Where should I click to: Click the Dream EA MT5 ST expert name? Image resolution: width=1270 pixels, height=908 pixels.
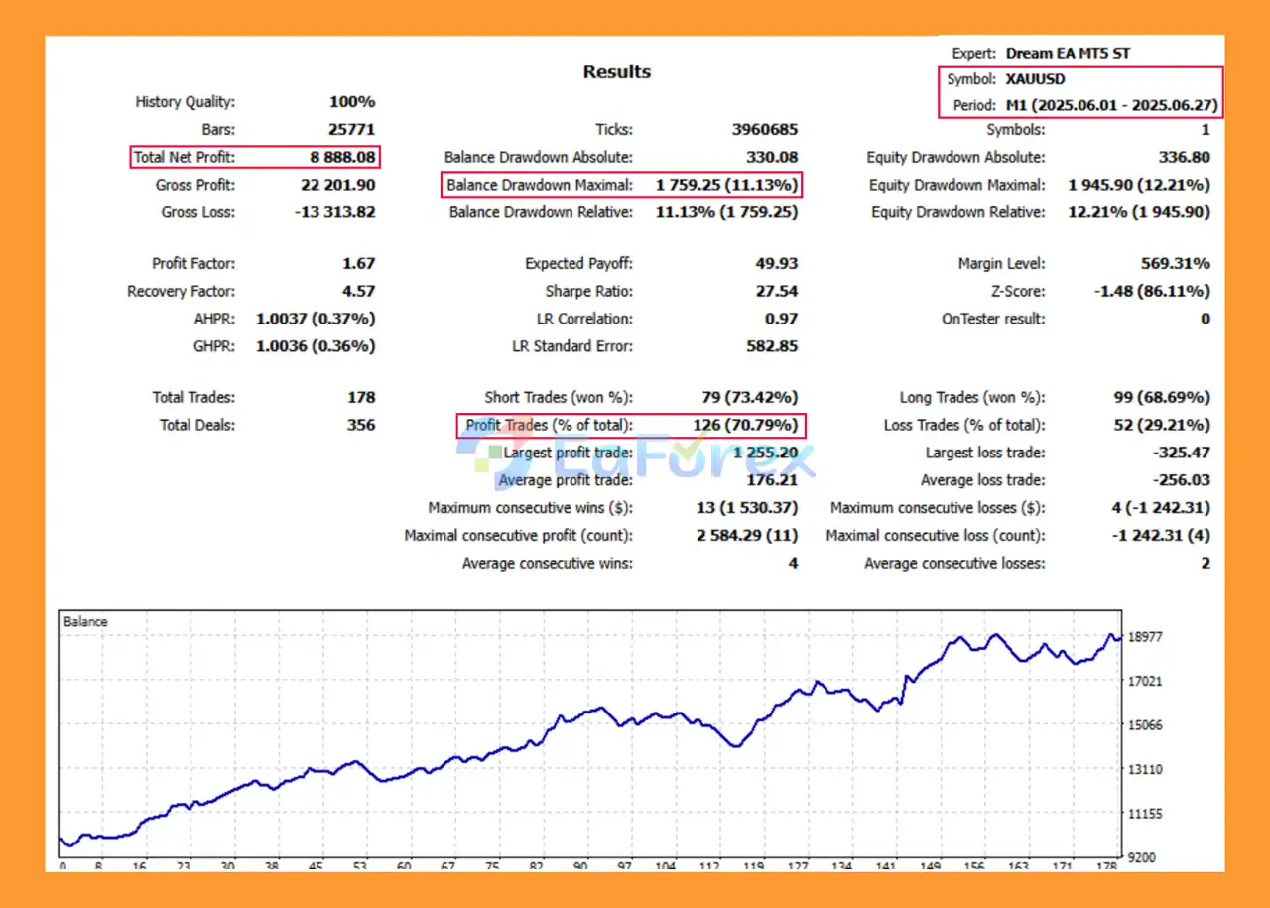pyautogui.click(x=1067, y=54)
